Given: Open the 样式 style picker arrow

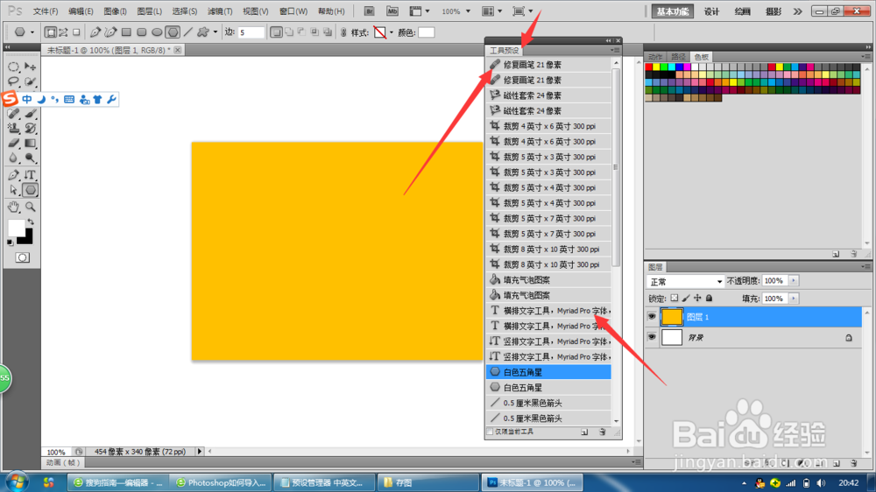Looking at the screenshot, I should tap(391, 33).
